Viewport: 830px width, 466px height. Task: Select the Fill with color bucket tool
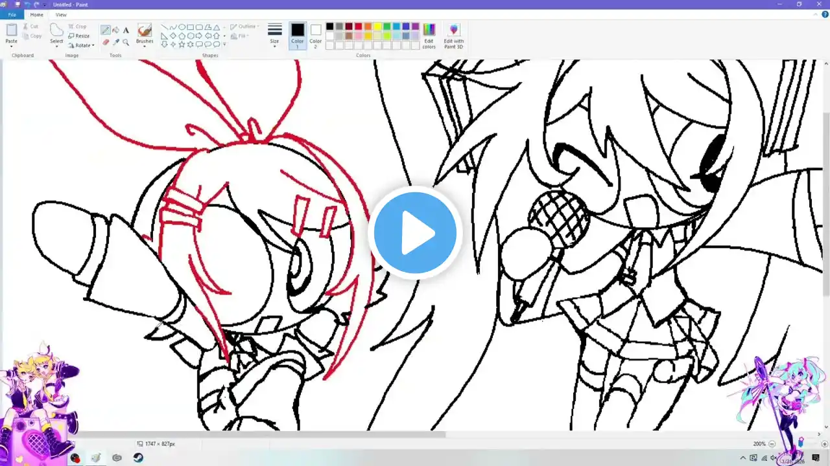pos(115,30)
